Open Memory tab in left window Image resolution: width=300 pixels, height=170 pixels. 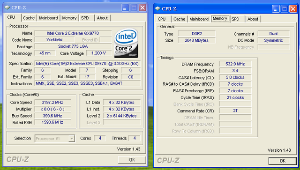pos(69,18)
